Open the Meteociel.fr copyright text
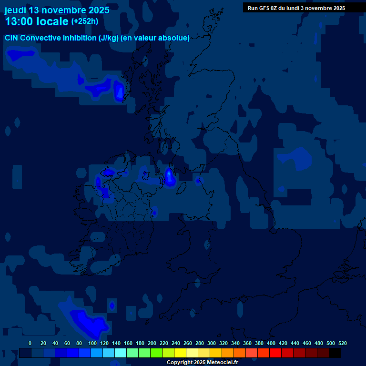 (202, 362)
